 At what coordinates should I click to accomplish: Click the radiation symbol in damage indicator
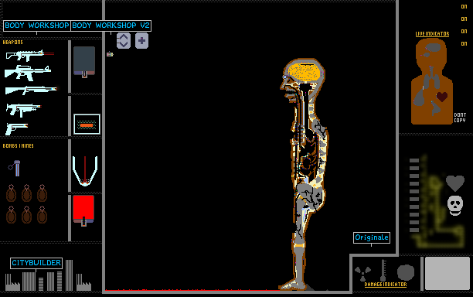(x=362, y=273)
